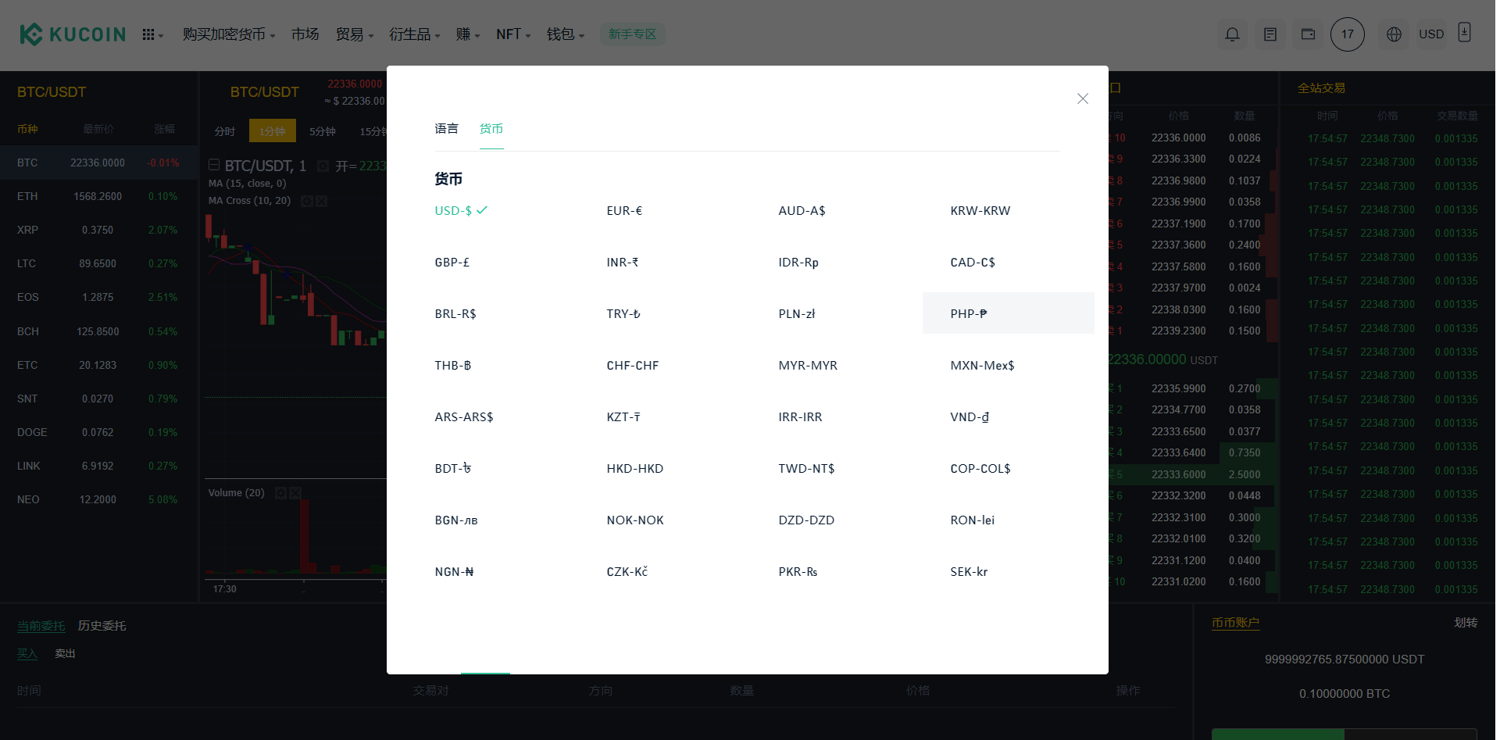1500x740 pixels.
Task: Open the wallet assets icon
Action: click(1308, 34)
